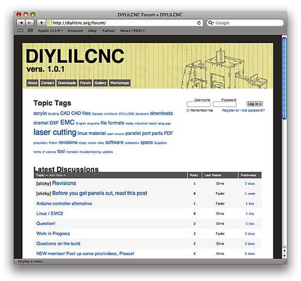Screen dimensions: 301x281
Task: Click the scrollbar down arrow
Action: [284, 256]
